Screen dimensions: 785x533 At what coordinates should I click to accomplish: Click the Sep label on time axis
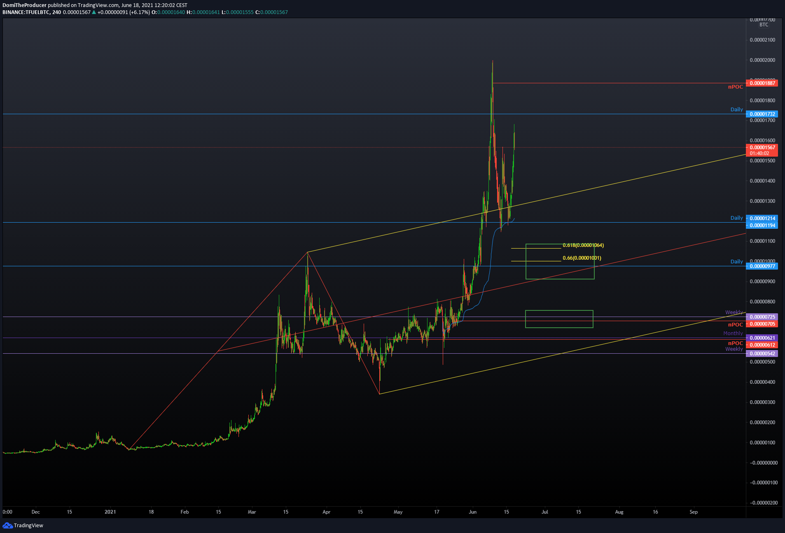click(694, 512)
